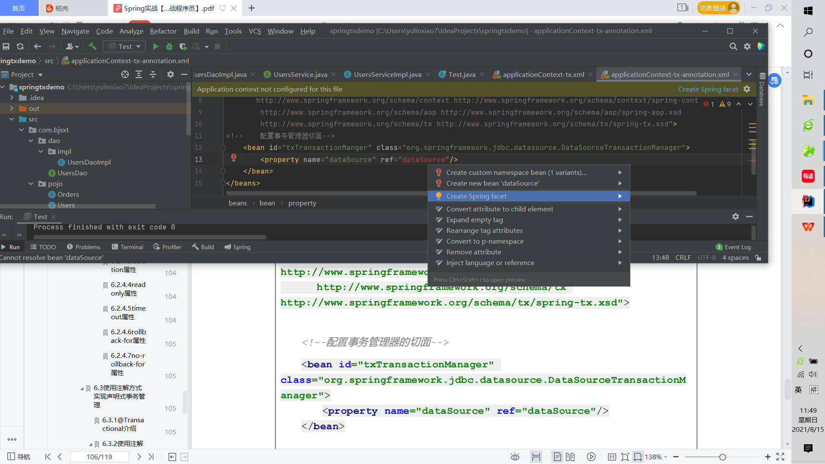
Task: Expand the .idea folder
Action: click(x=12, y=98)
